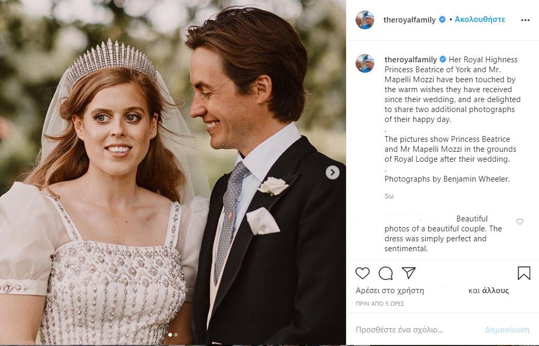Follow the account via Ακολουθήστε
The image size is (539, 346).
click(480, 19)
